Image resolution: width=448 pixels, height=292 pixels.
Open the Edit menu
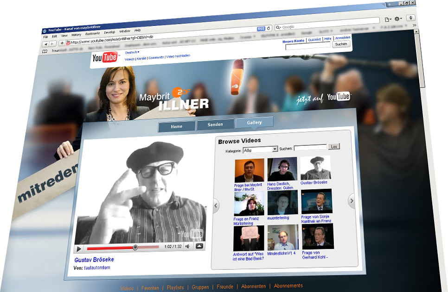pos(54,37)
